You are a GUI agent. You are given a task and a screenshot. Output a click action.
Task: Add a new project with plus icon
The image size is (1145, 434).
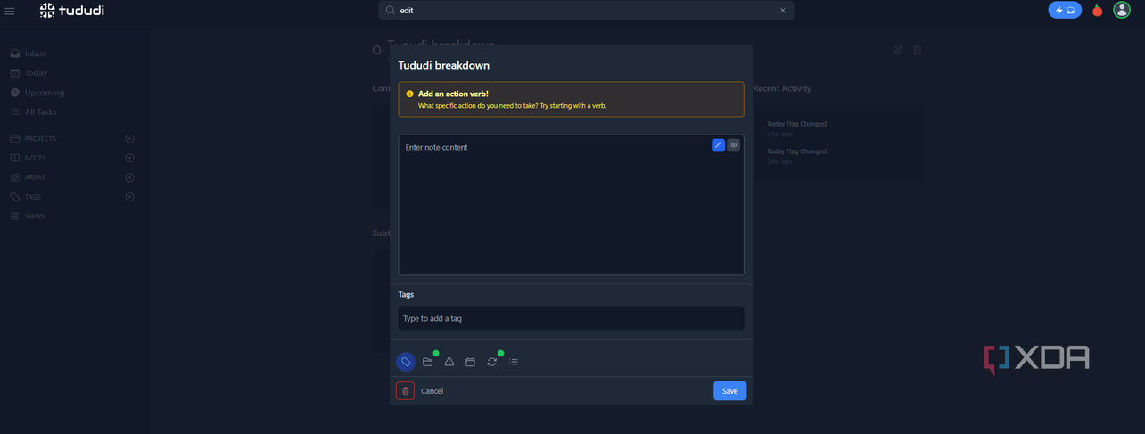tap(129, 139)
